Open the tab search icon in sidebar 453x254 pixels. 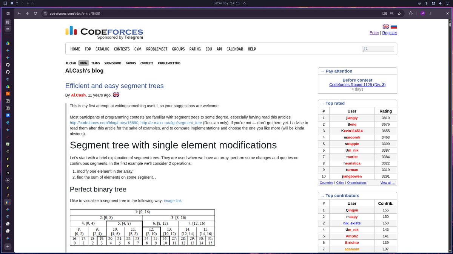coord(8,29)
